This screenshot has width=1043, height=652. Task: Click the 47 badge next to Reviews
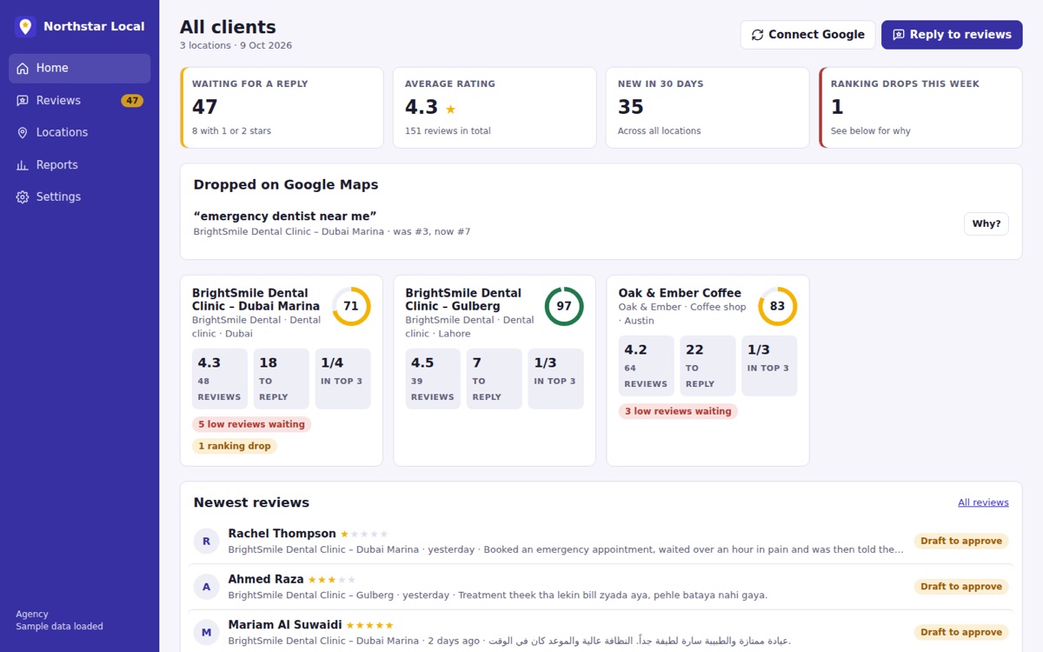pos(132,101)
